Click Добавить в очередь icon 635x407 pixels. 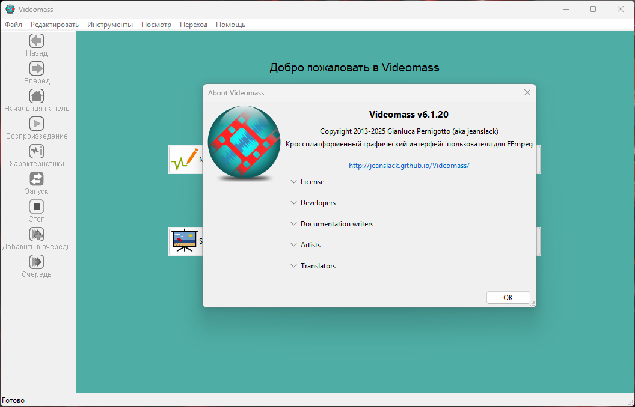pyautogui.click(x=37, y=234)
